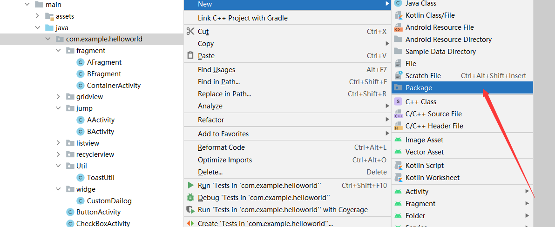Open the Refactor submenu

point(211,120)
